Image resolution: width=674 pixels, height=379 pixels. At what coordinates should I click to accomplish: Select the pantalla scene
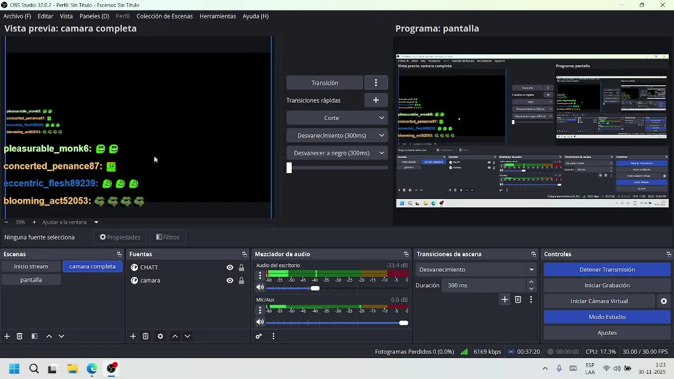pos(31,280)
